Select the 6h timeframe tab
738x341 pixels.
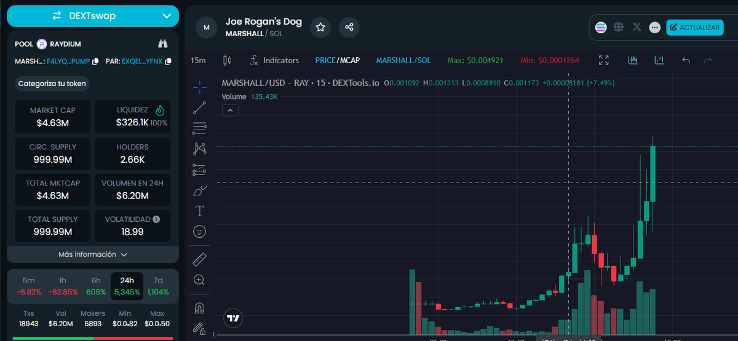(x=96, y=286)
